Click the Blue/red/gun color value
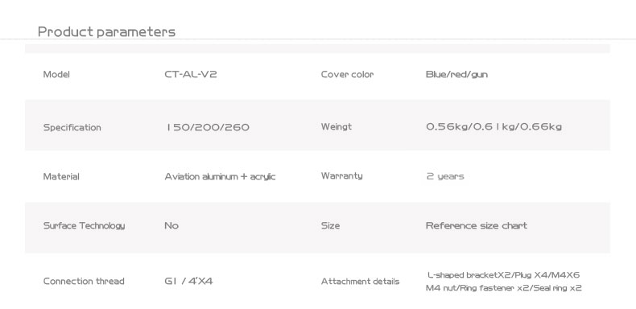 point(456,75)
